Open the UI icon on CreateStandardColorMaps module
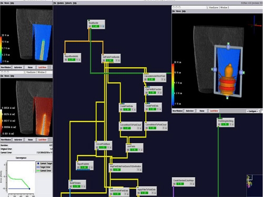263x197 pixels. [175, 184]
